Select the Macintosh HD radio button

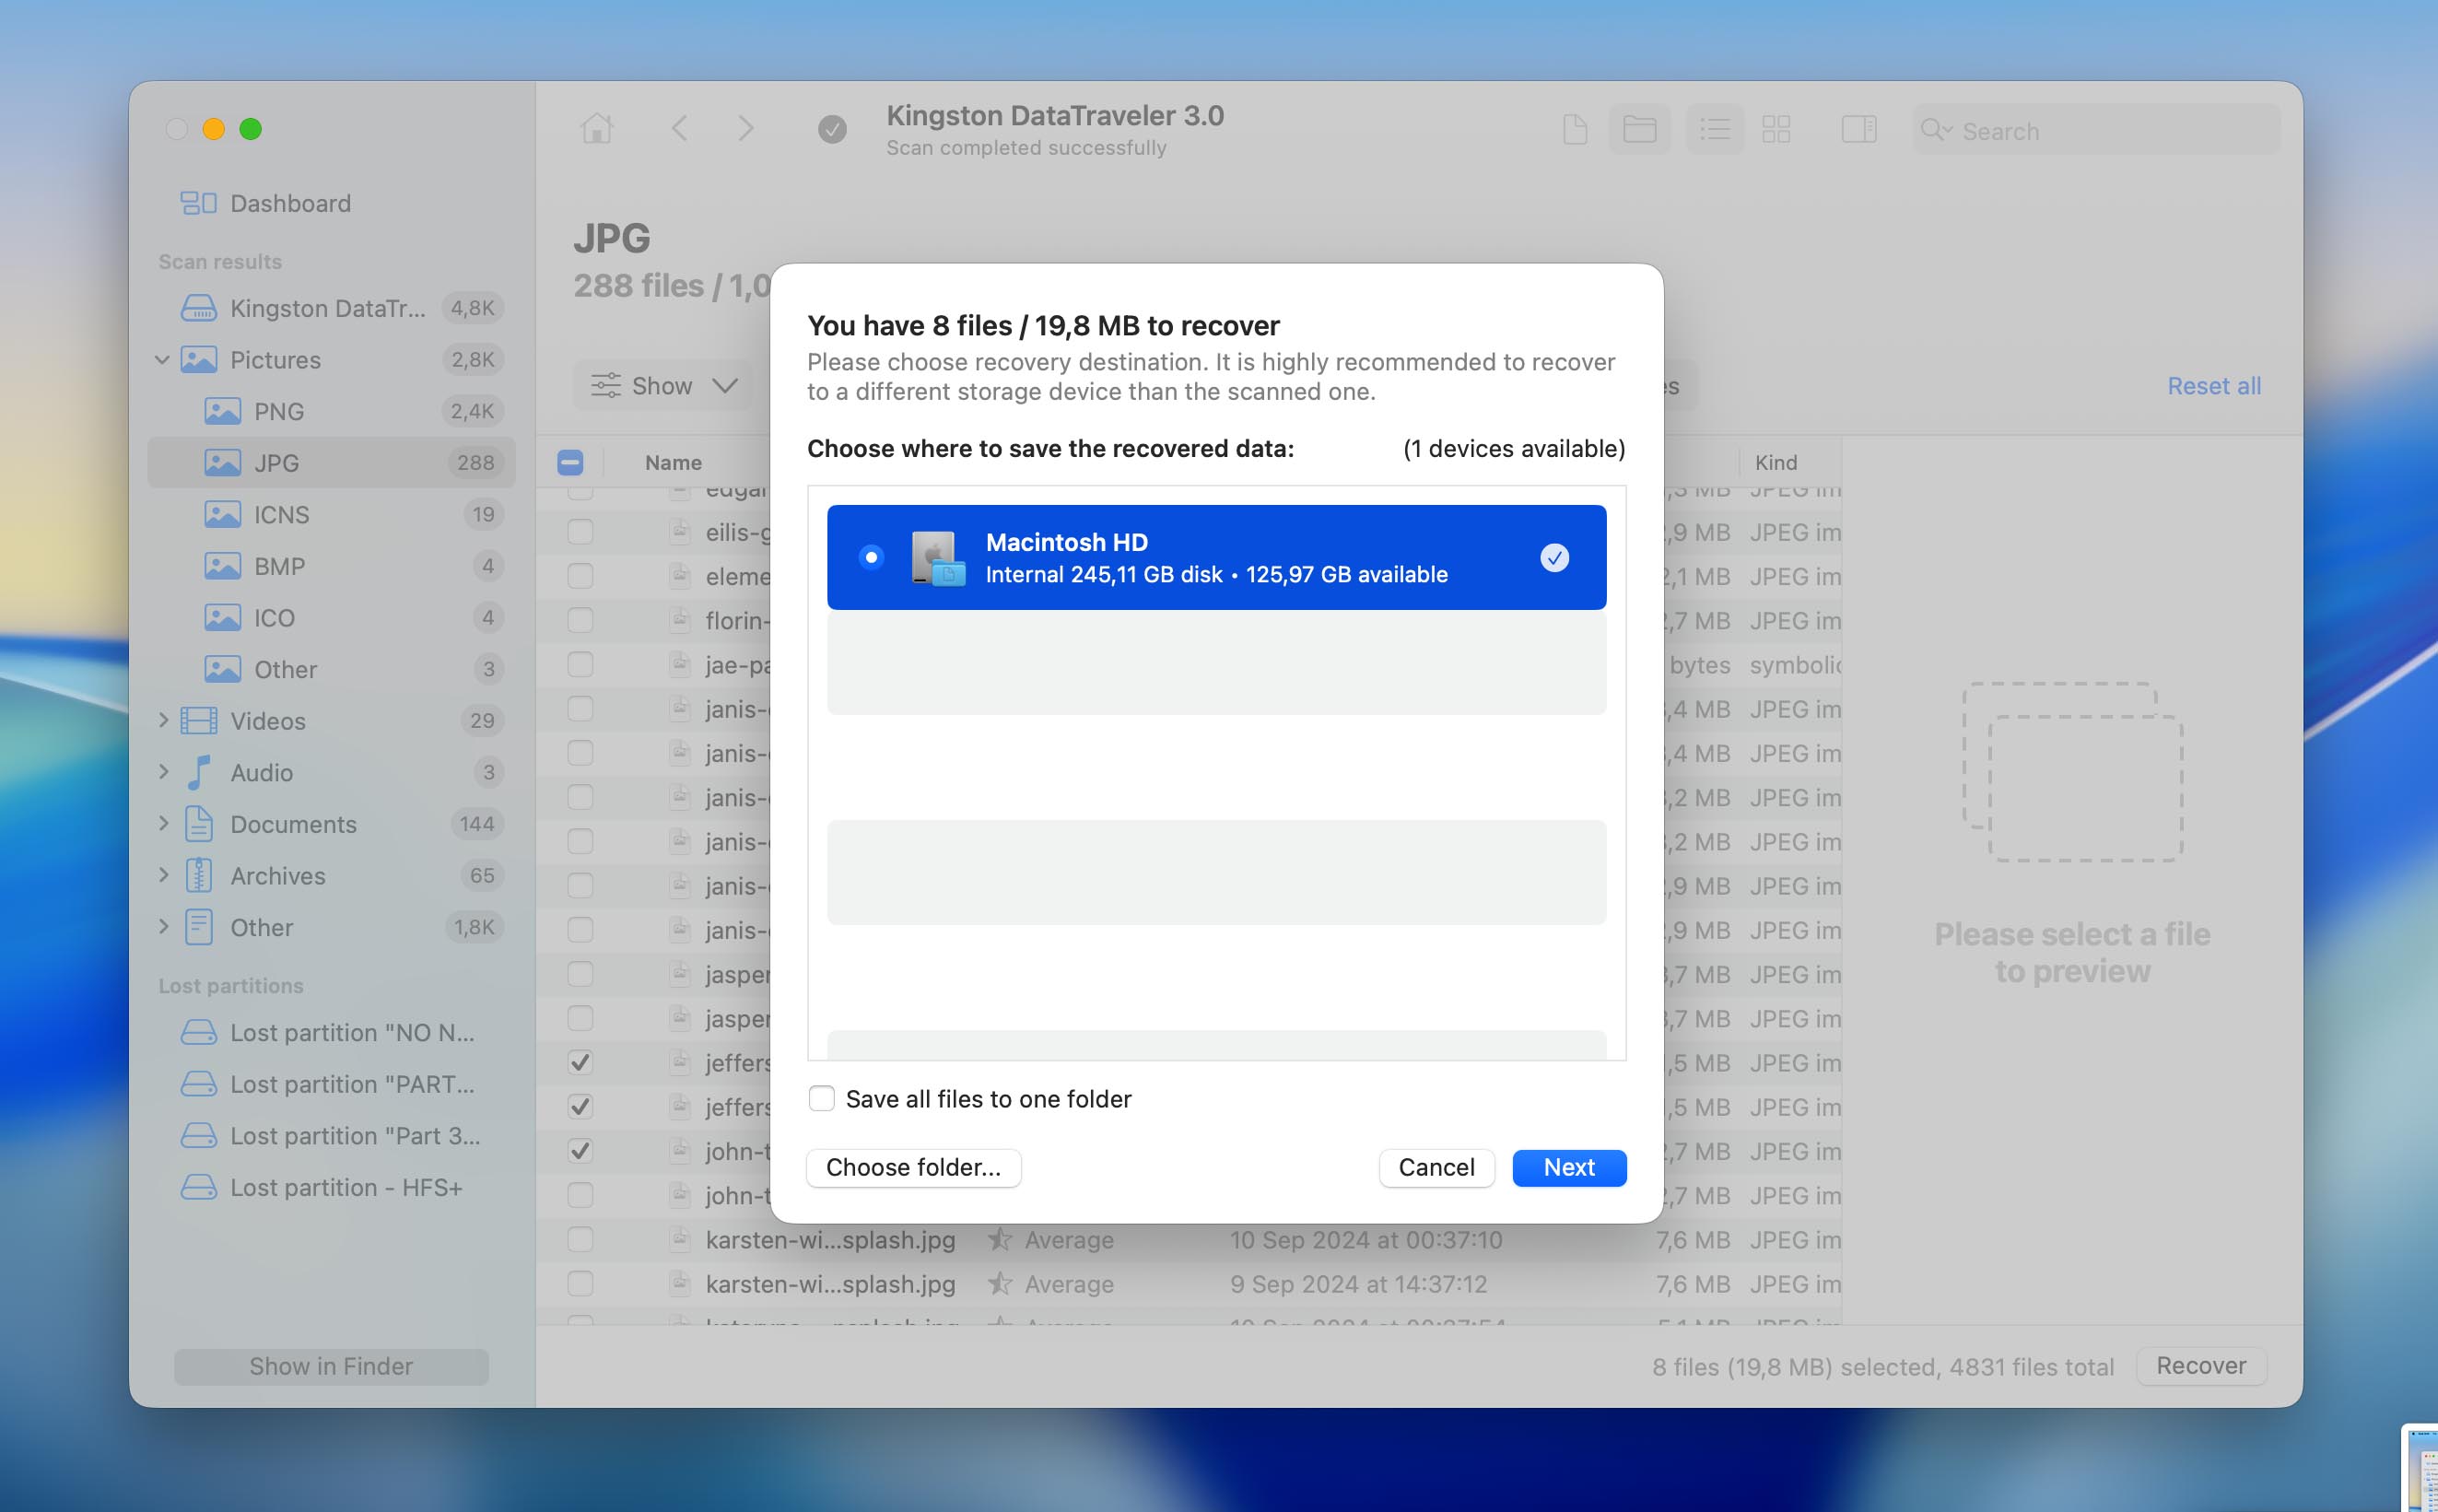(871, 557)
